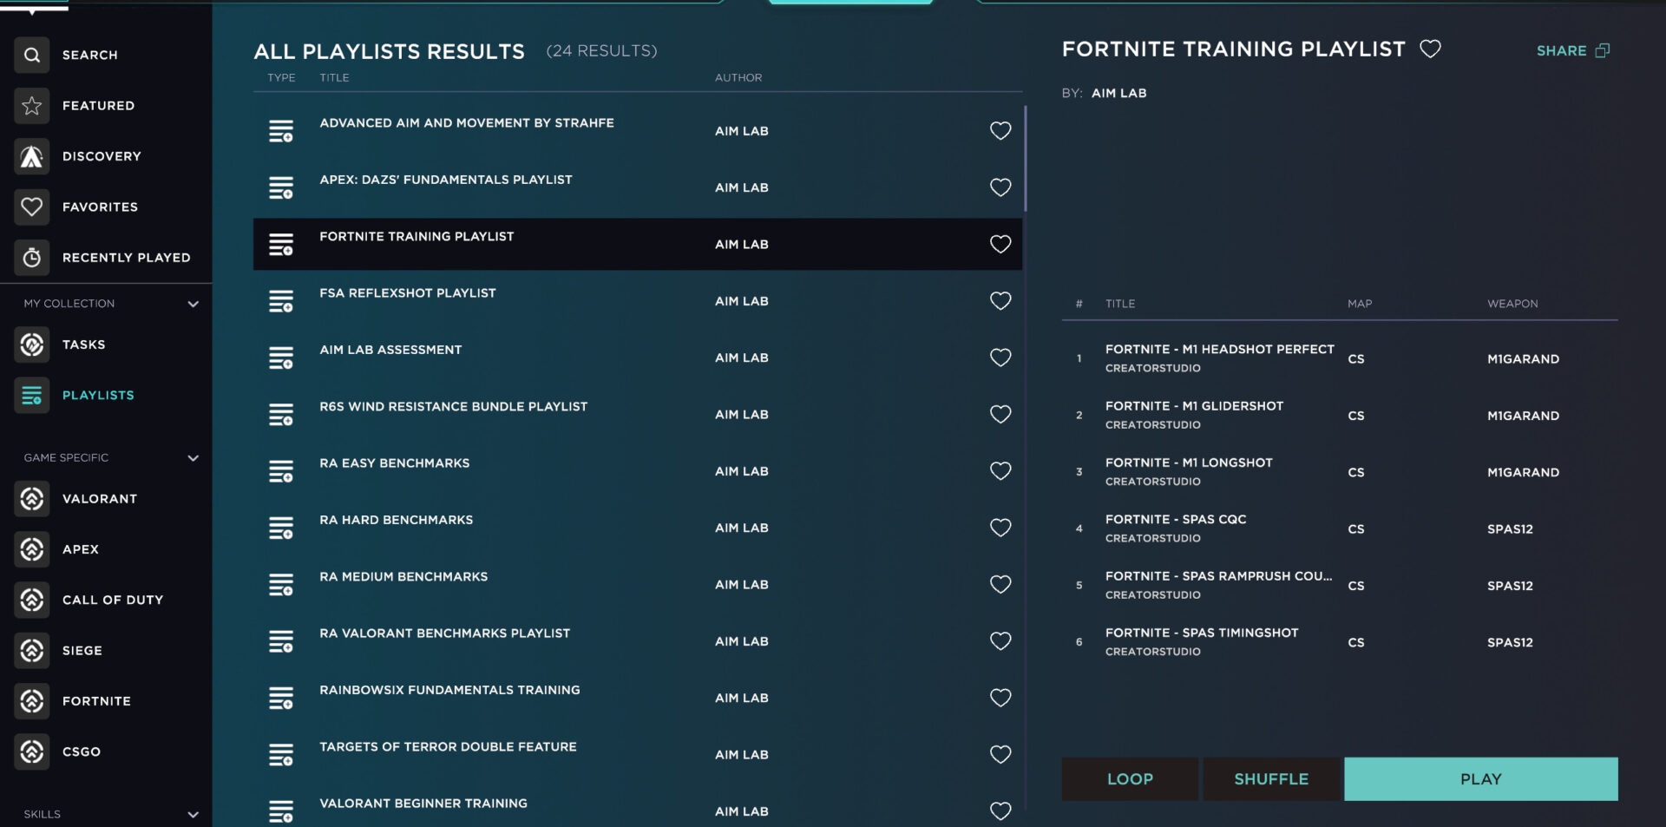1666x827 pixels.
Task: Open Discovery via the Aim Lab logo icon
Action: tap(31, 156)
